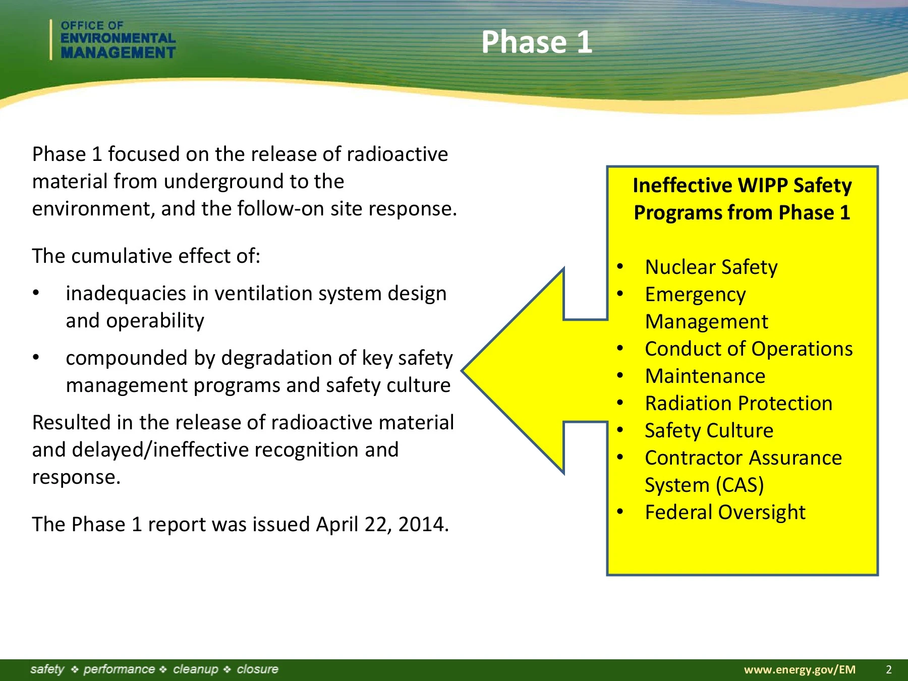The image size is (908, 681).
Task: Click the line 'The cumulative effect of:'
Action: [146, 256]
